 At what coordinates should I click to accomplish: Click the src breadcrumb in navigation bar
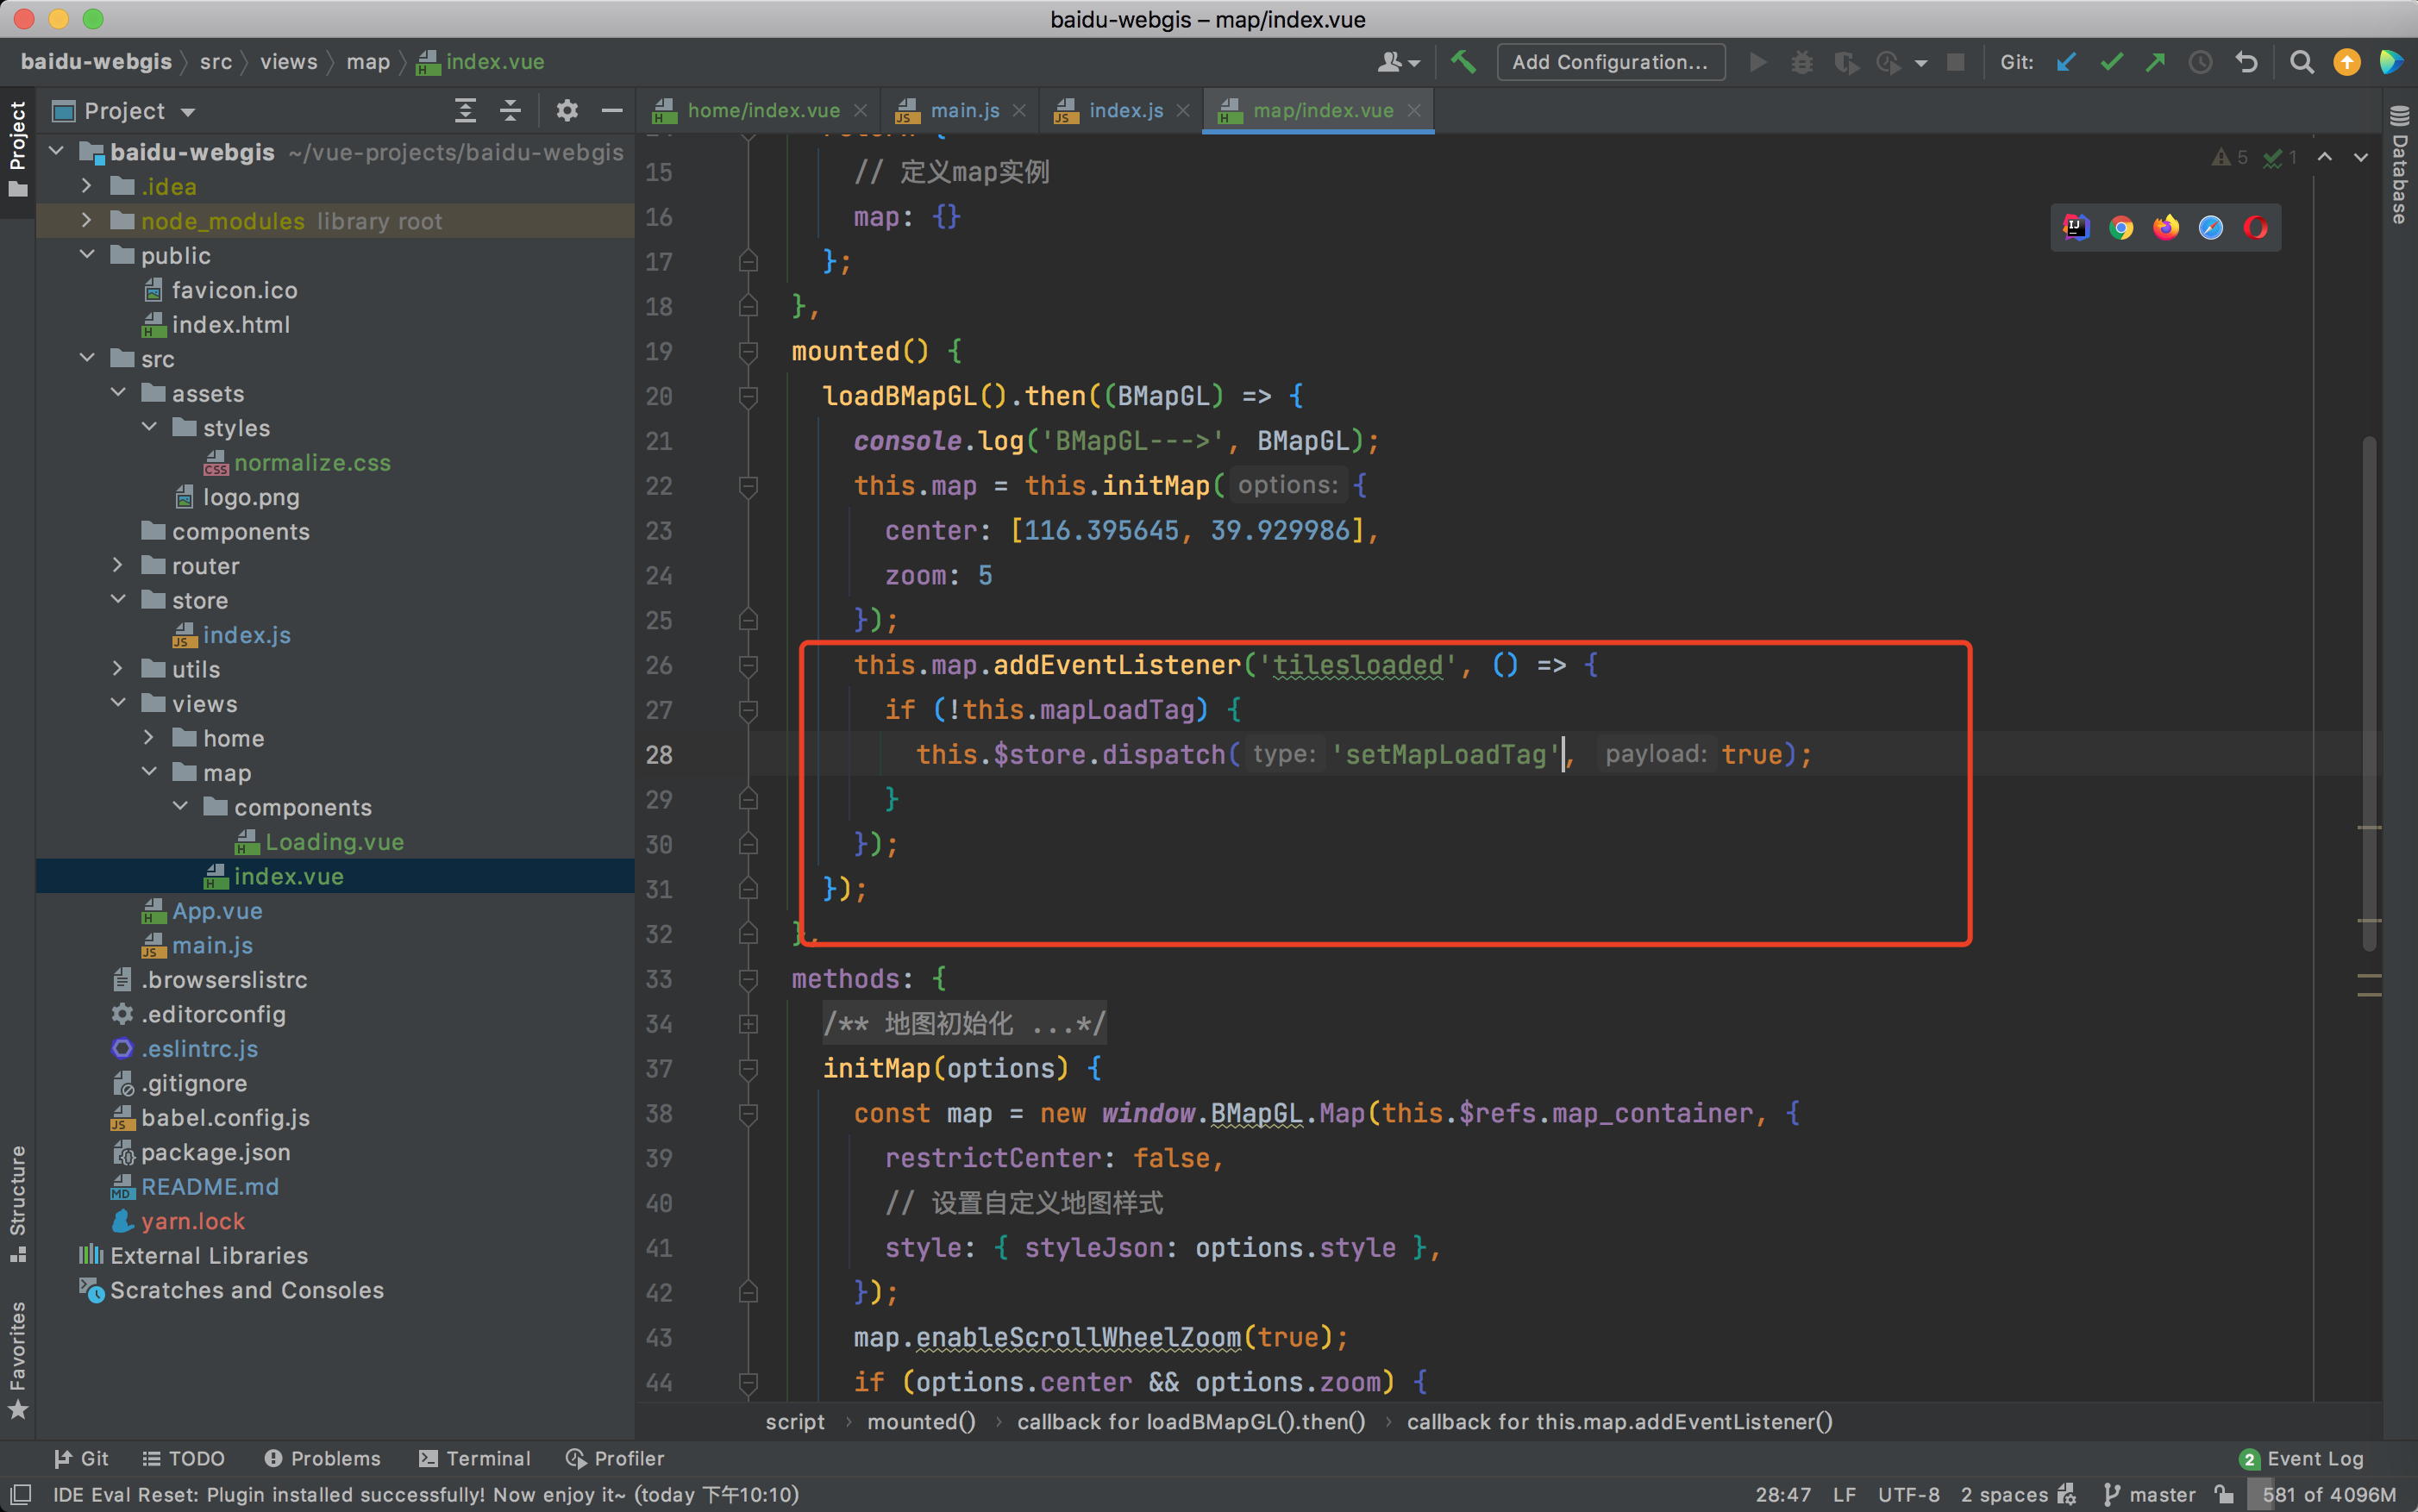pos(215,62)
